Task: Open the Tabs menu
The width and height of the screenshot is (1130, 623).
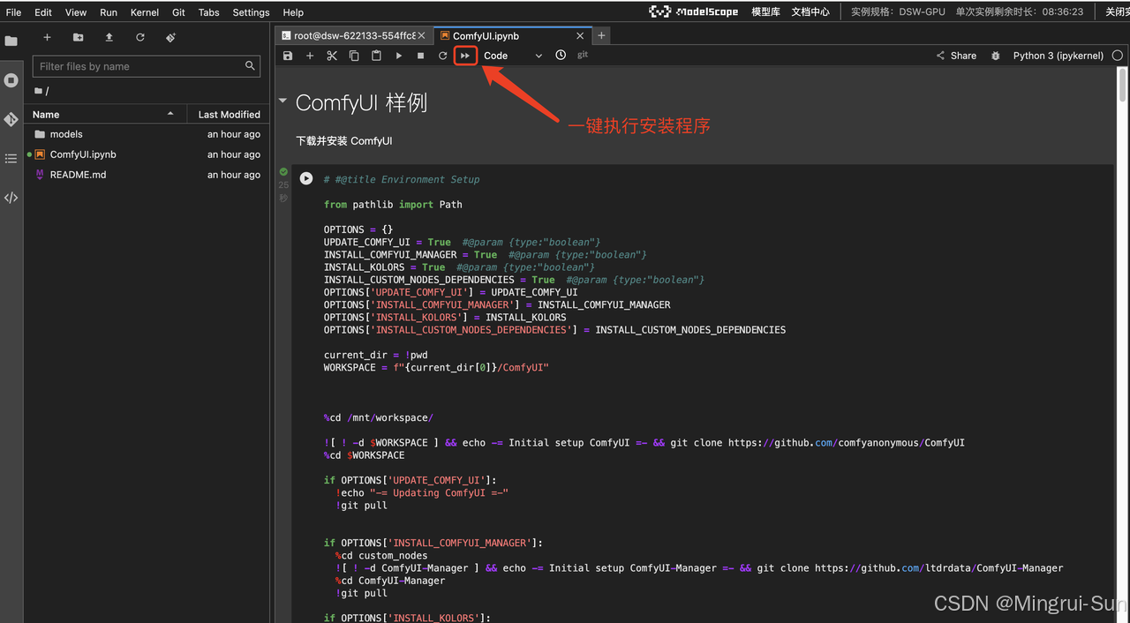Action: point(209,12)
